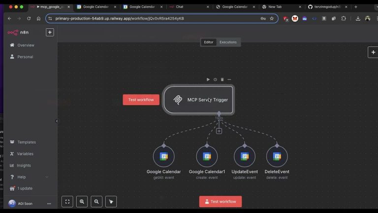Switch to the Executions tab
Screen dimensions: 378x213
pos(228,42)
